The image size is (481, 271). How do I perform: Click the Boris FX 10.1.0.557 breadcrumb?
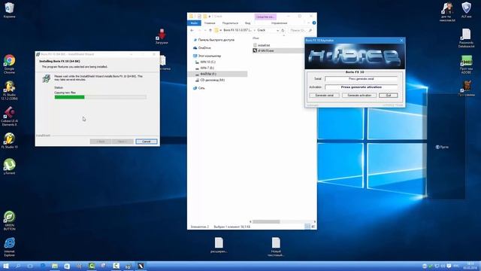coord(237,30)
